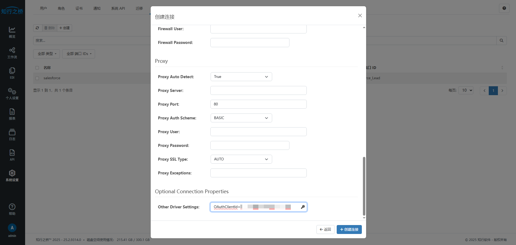Image resolution: width=516 pixels, height=245 pixels.
Task: Click into the Proxy Server input field
Action: tap(258, 91)
